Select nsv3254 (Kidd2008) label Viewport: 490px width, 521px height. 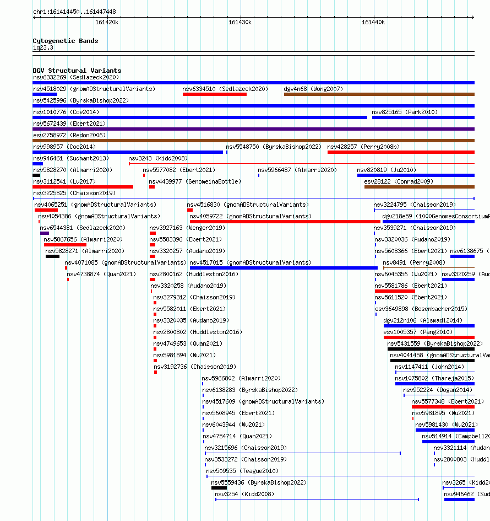[x=244, y=495]
